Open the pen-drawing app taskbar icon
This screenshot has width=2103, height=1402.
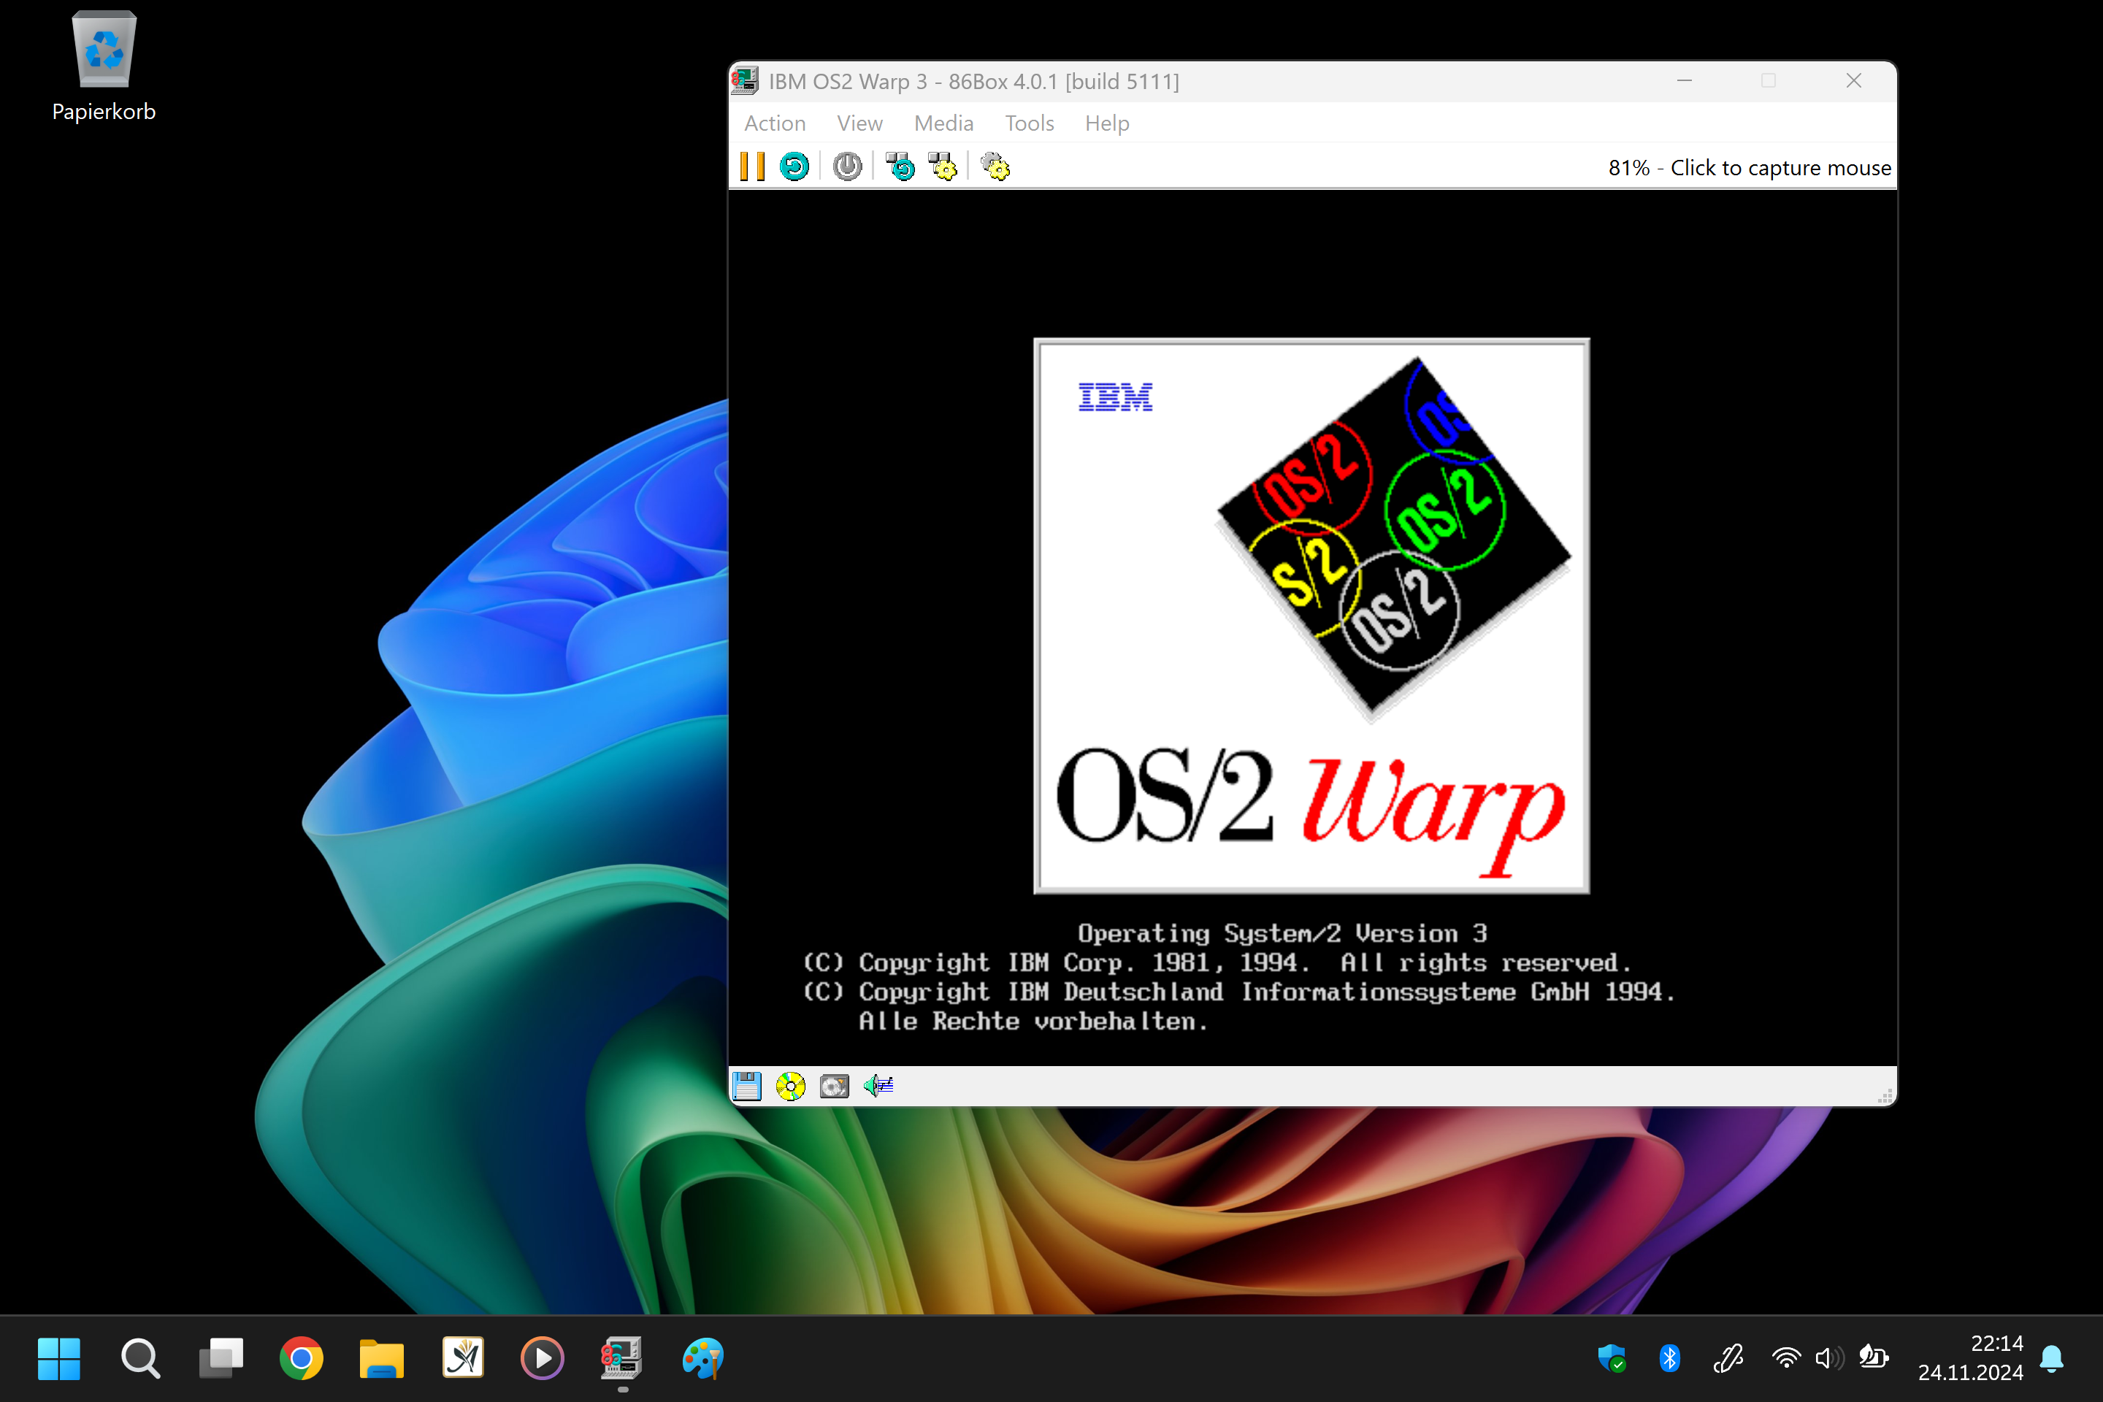tap(463, 1358)
